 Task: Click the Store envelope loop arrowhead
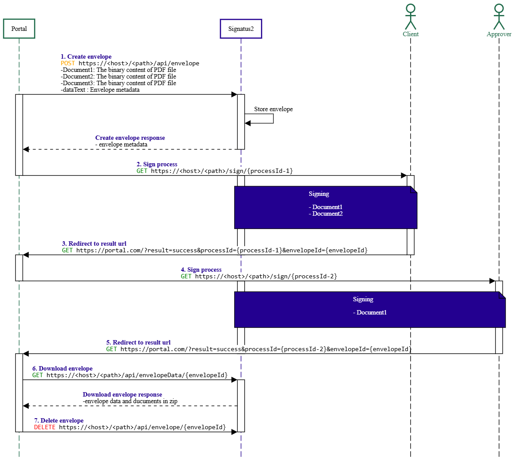click(x=248, y=123)
